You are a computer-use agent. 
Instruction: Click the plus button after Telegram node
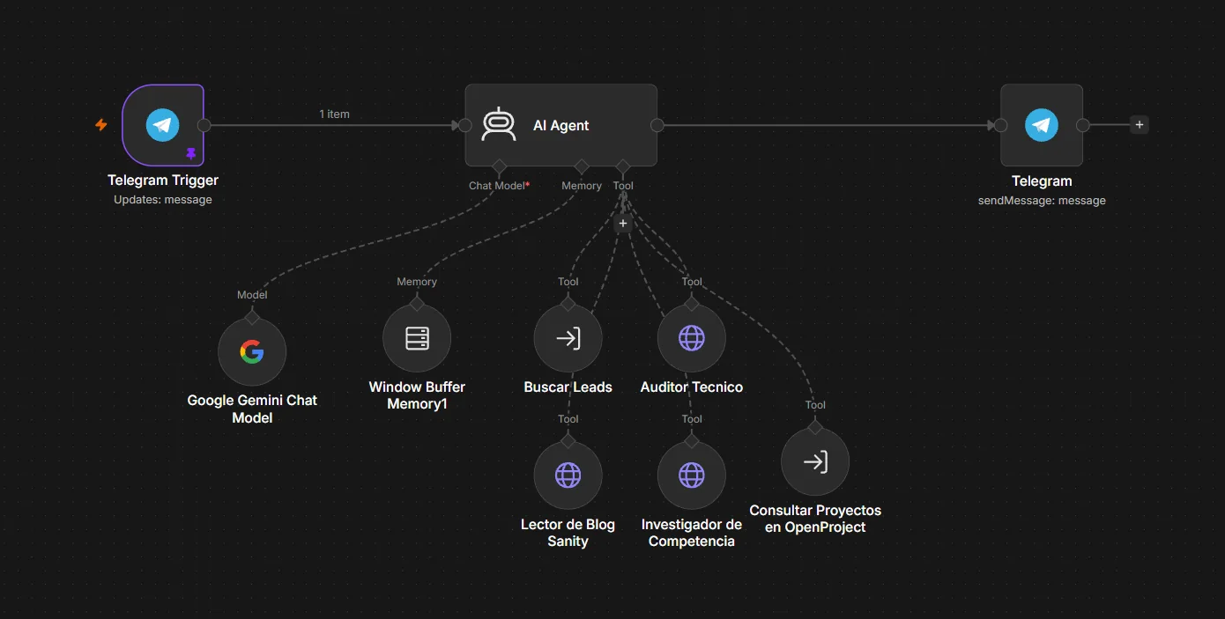click(x=1140, y=125)
